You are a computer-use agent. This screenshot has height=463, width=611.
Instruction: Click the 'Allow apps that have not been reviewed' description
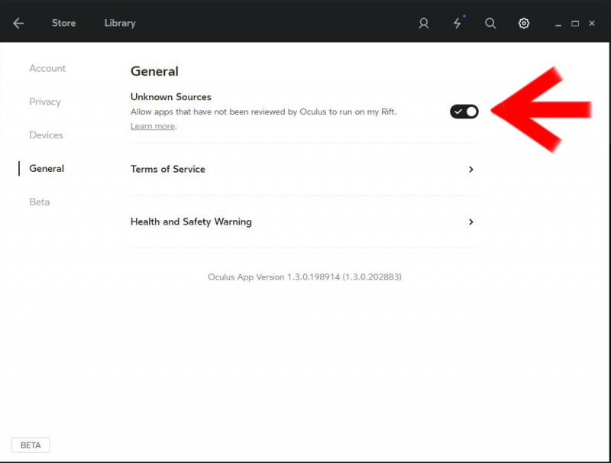pos(263,112)
